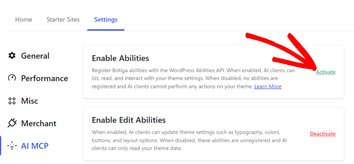
Task: Click the Misc four-circles icon
Action: point(12,101)
